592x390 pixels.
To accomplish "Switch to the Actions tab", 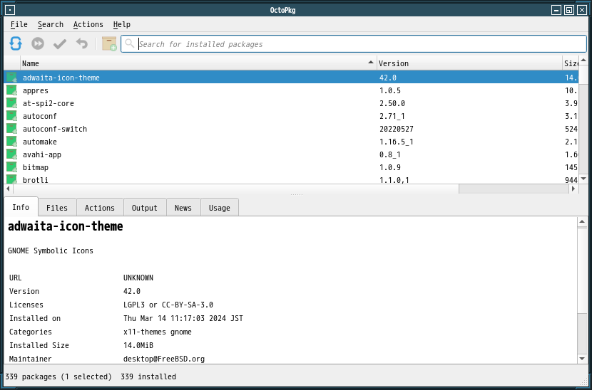I will (100, 208).
